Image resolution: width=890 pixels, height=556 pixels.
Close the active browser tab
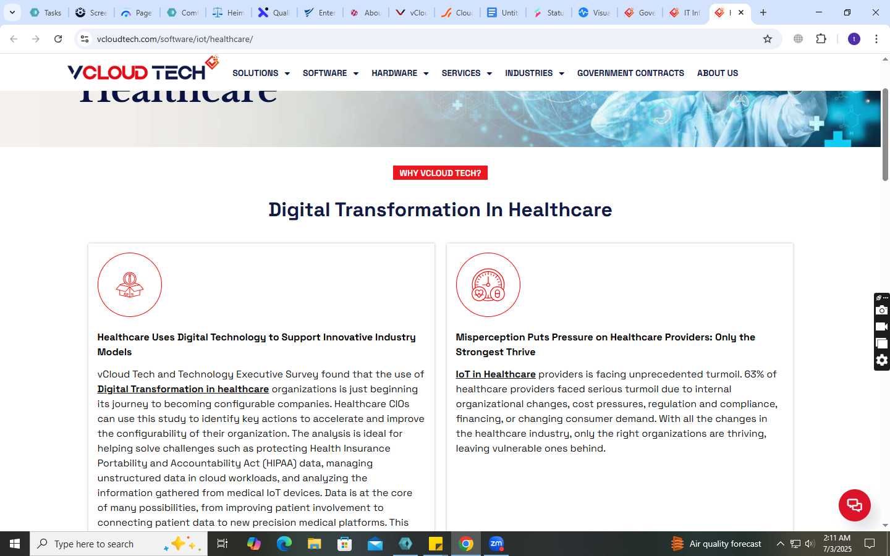(741, 12)
